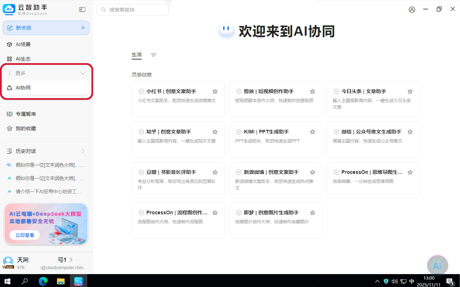Favorite 小红书 | 创意文案助手 with its star

pyautogui.click(x=215, y=92)
